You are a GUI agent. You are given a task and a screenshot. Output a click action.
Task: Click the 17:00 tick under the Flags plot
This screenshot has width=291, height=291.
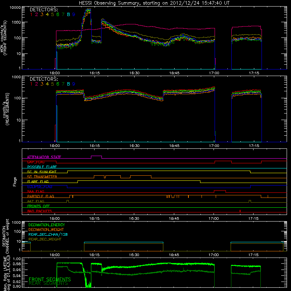[x=214, y=219]
